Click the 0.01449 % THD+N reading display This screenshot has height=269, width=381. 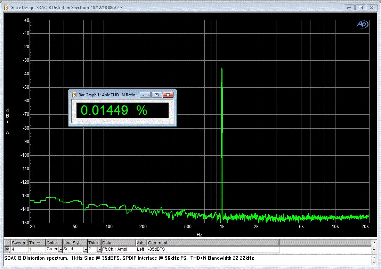pyautogui.click(x=122, y=110)
